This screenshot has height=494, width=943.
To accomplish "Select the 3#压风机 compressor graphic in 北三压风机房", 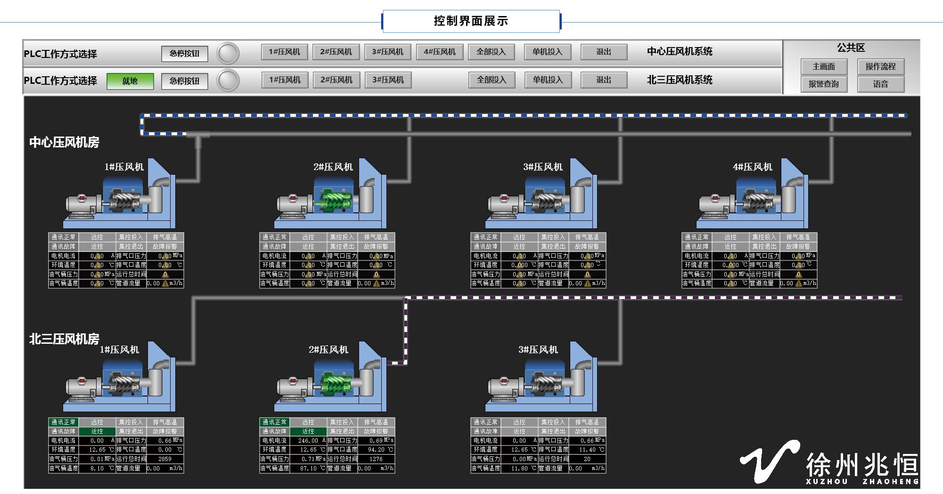I will (542, 381).
